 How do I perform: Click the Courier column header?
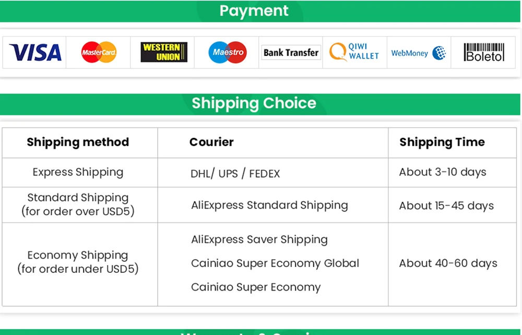(211, 142)
